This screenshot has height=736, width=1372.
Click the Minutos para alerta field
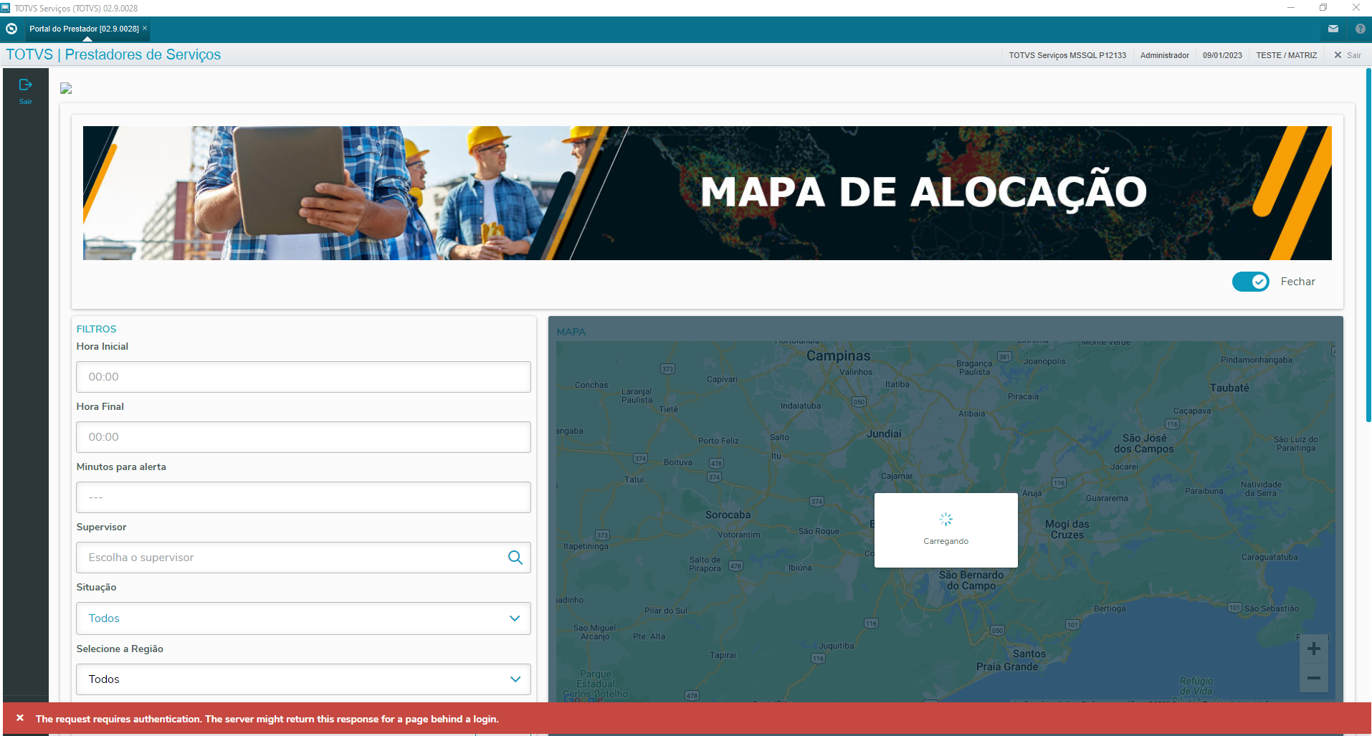[x=303, y=497]
